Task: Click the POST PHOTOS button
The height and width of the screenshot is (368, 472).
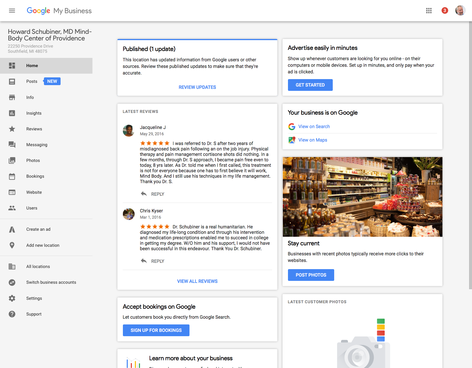Action: 311,275
